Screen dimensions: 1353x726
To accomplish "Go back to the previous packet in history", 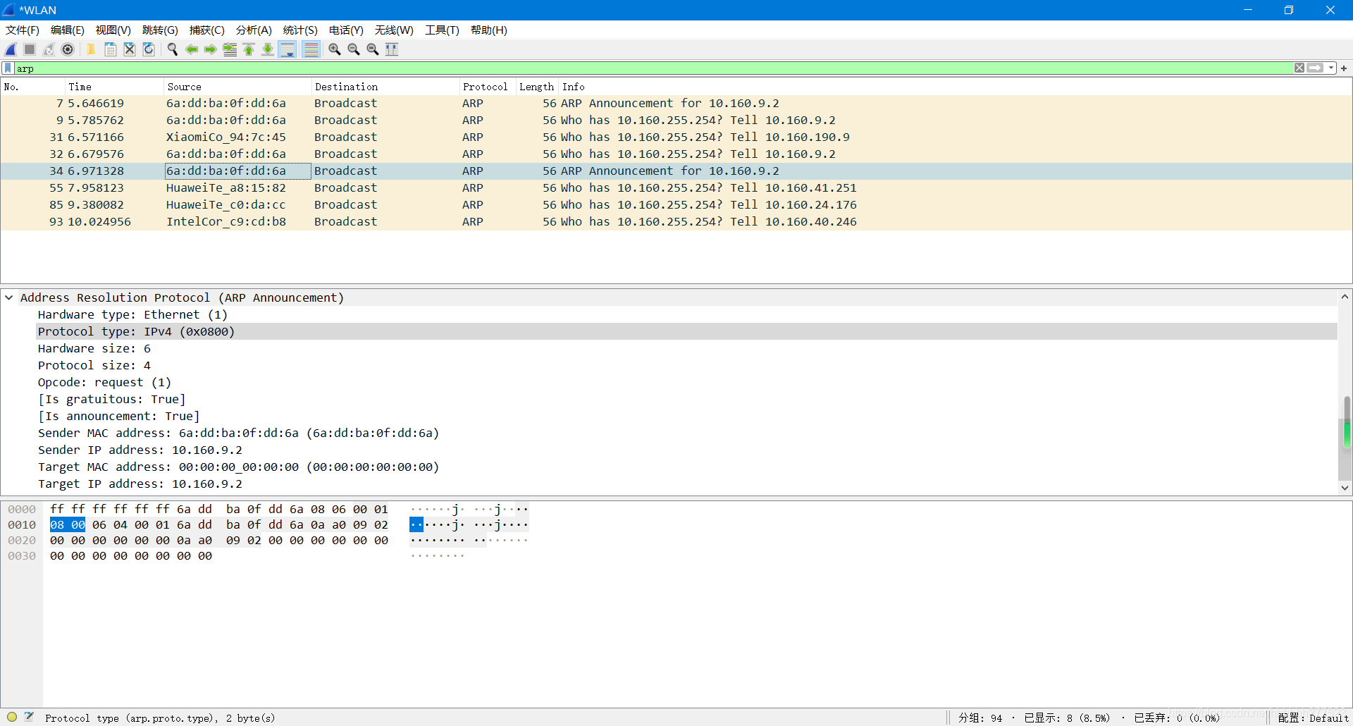I will click(x=192, y=49).
